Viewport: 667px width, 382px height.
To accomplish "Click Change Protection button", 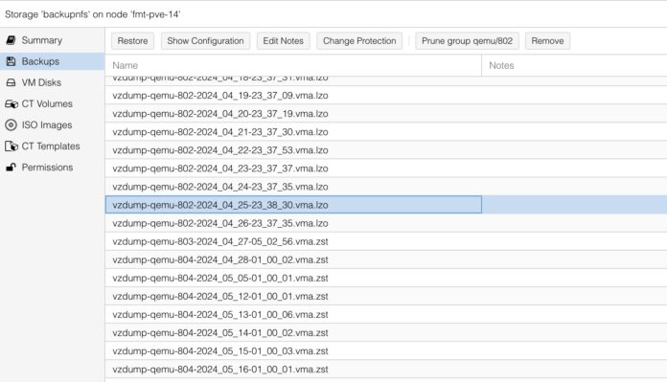I will click(x=359, y=41).
